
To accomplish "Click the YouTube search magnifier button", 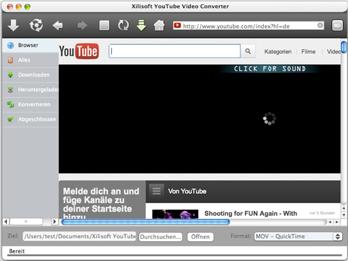I will click(x=248, y=51).
